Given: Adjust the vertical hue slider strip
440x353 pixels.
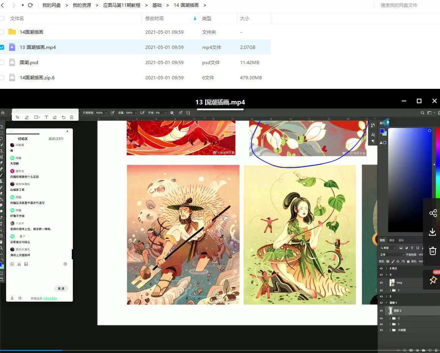Looking at the screenshot, I should pos(438,163).
